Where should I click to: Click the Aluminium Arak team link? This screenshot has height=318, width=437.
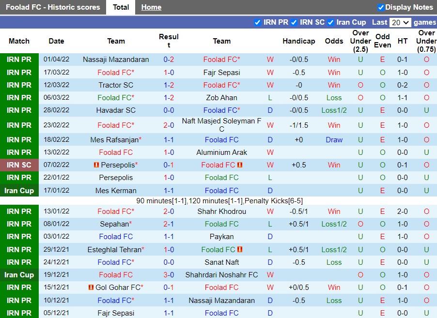(x=221, y=152)
